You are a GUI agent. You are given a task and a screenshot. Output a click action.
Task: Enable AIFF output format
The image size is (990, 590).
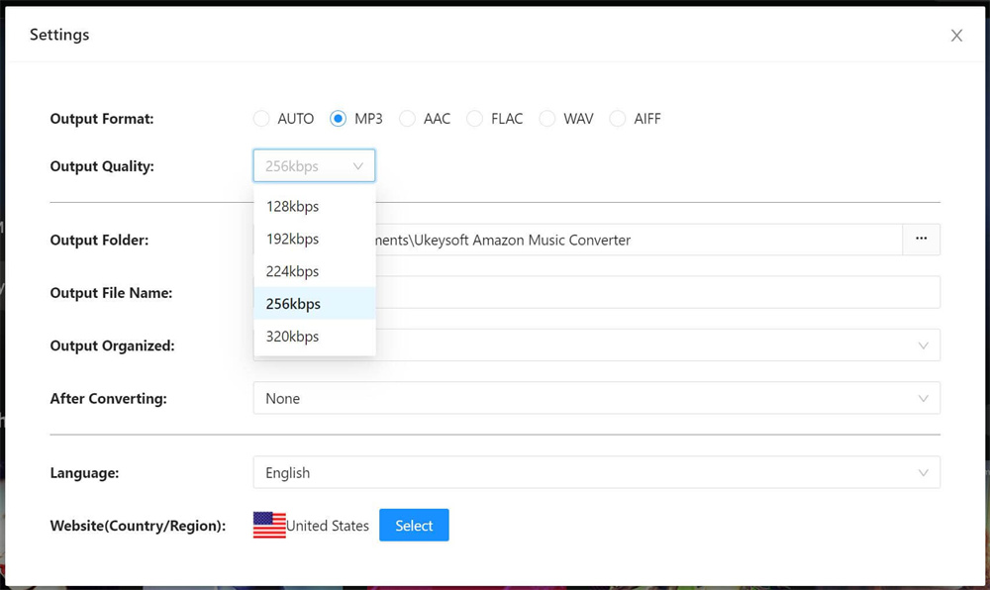tap(618, 118)
